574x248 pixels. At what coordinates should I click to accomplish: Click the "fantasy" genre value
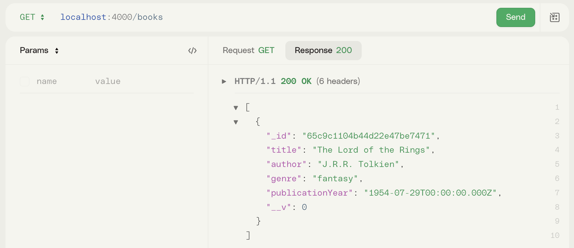coord(335,179)
